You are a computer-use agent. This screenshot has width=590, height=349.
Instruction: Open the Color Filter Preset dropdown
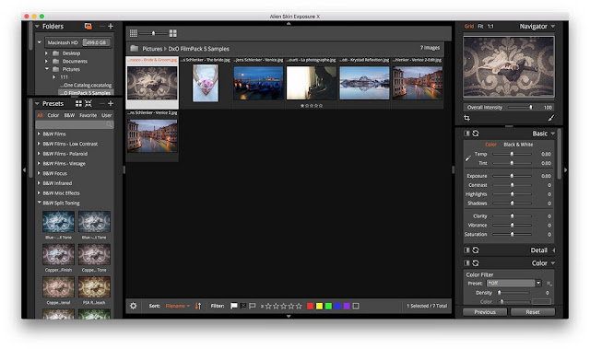click(538, 283)
